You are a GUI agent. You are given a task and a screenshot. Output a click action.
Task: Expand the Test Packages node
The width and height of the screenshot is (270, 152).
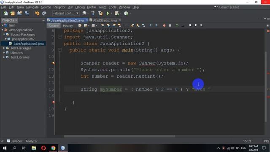[x=4, y=48]
